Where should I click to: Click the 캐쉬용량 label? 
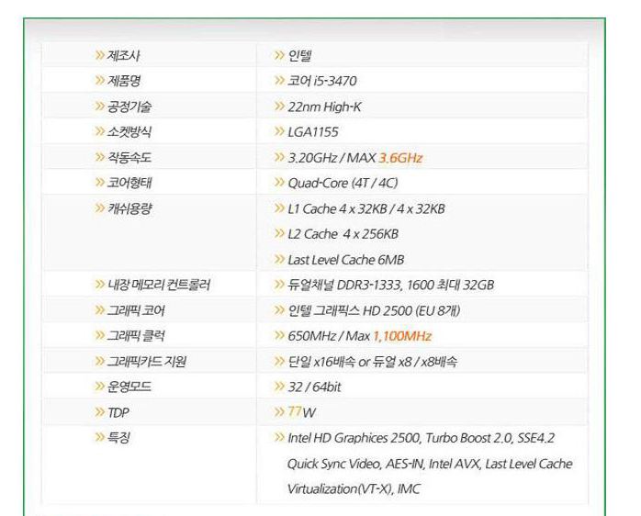129,208
